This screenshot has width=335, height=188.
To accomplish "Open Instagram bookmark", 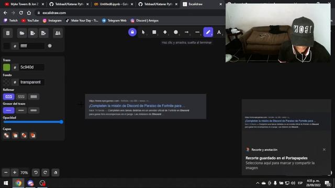I will tap(52, 20).
